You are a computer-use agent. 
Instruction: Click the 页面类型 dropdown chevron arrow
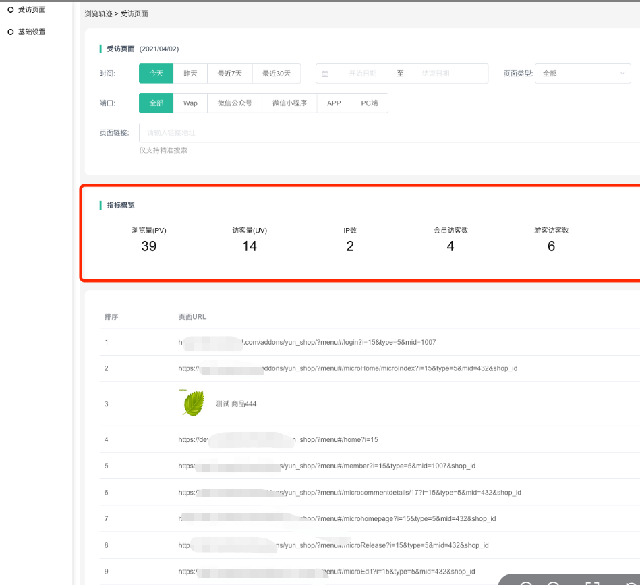[622, 74]
